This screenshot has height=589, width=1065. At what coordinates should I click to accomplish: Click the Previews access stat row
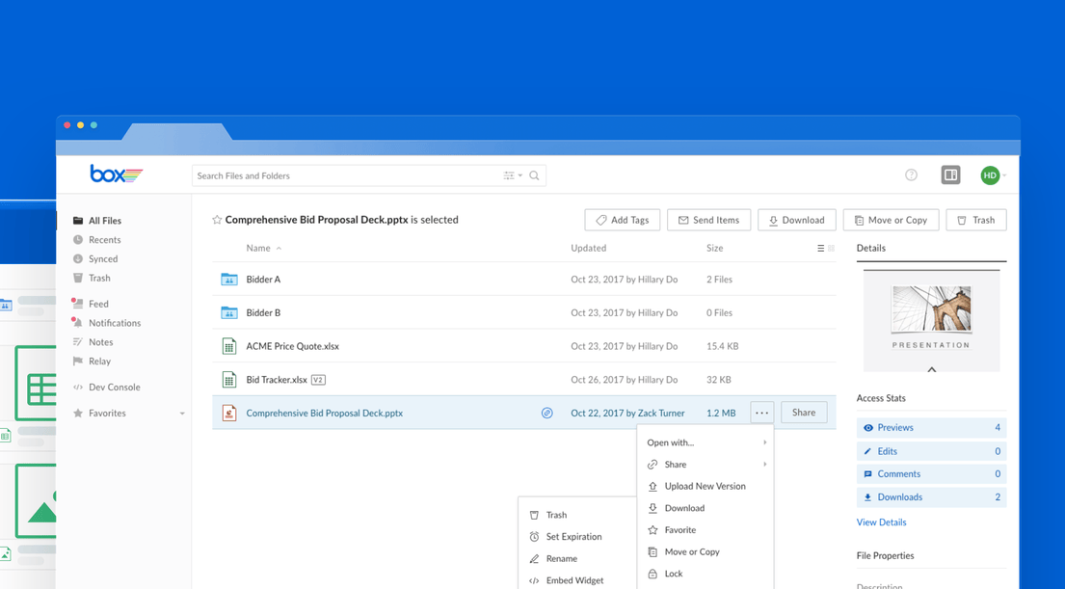click(x=931, y=427)
